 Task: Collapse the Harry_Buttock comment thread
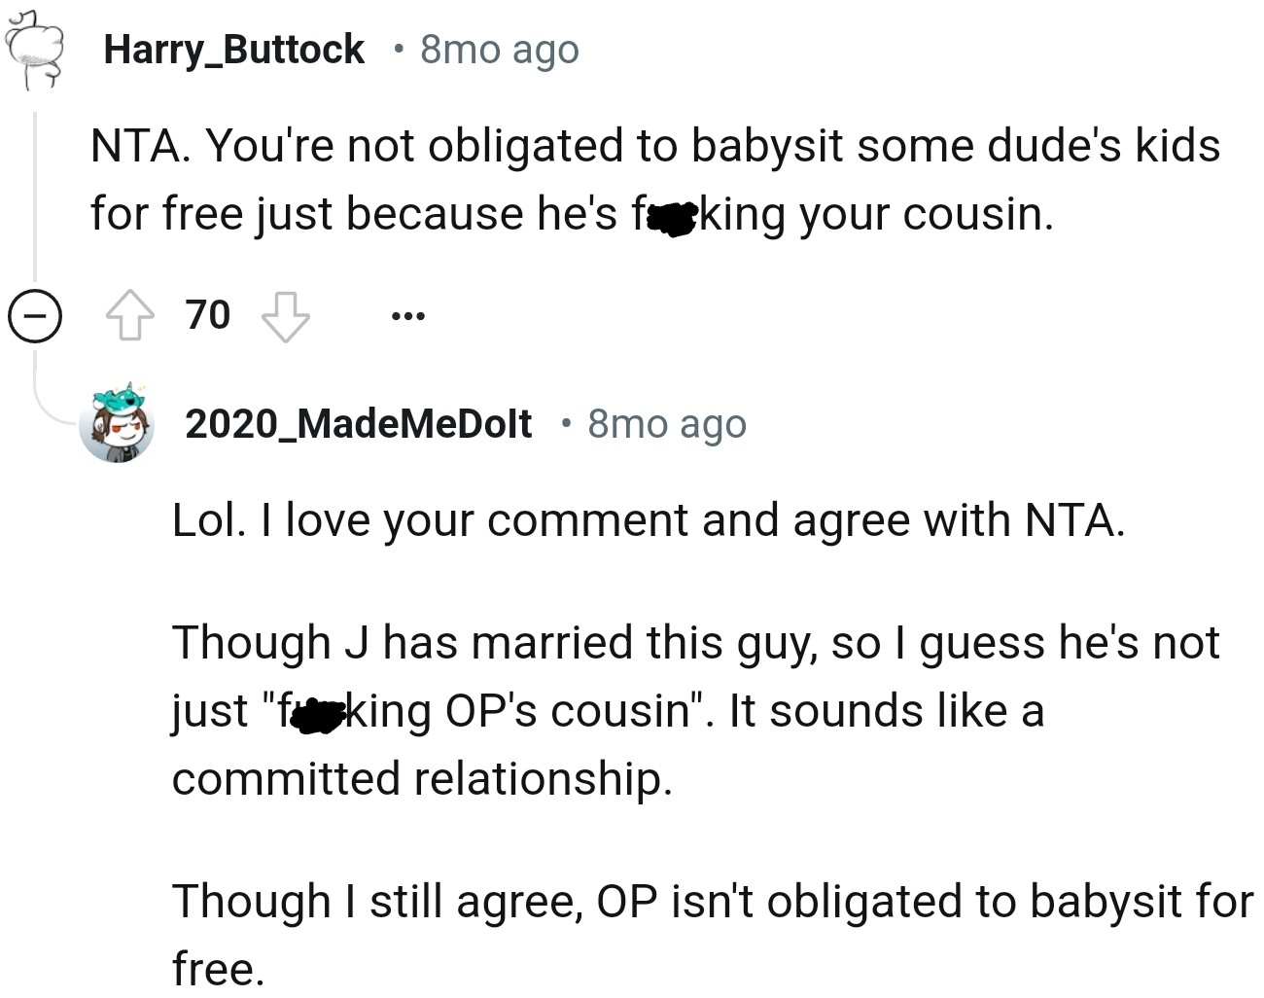coord(35,317)
